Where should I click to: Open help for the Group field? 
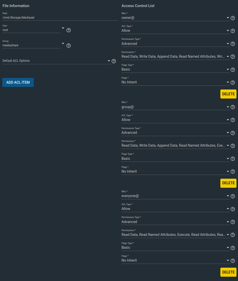click(69, 46)
